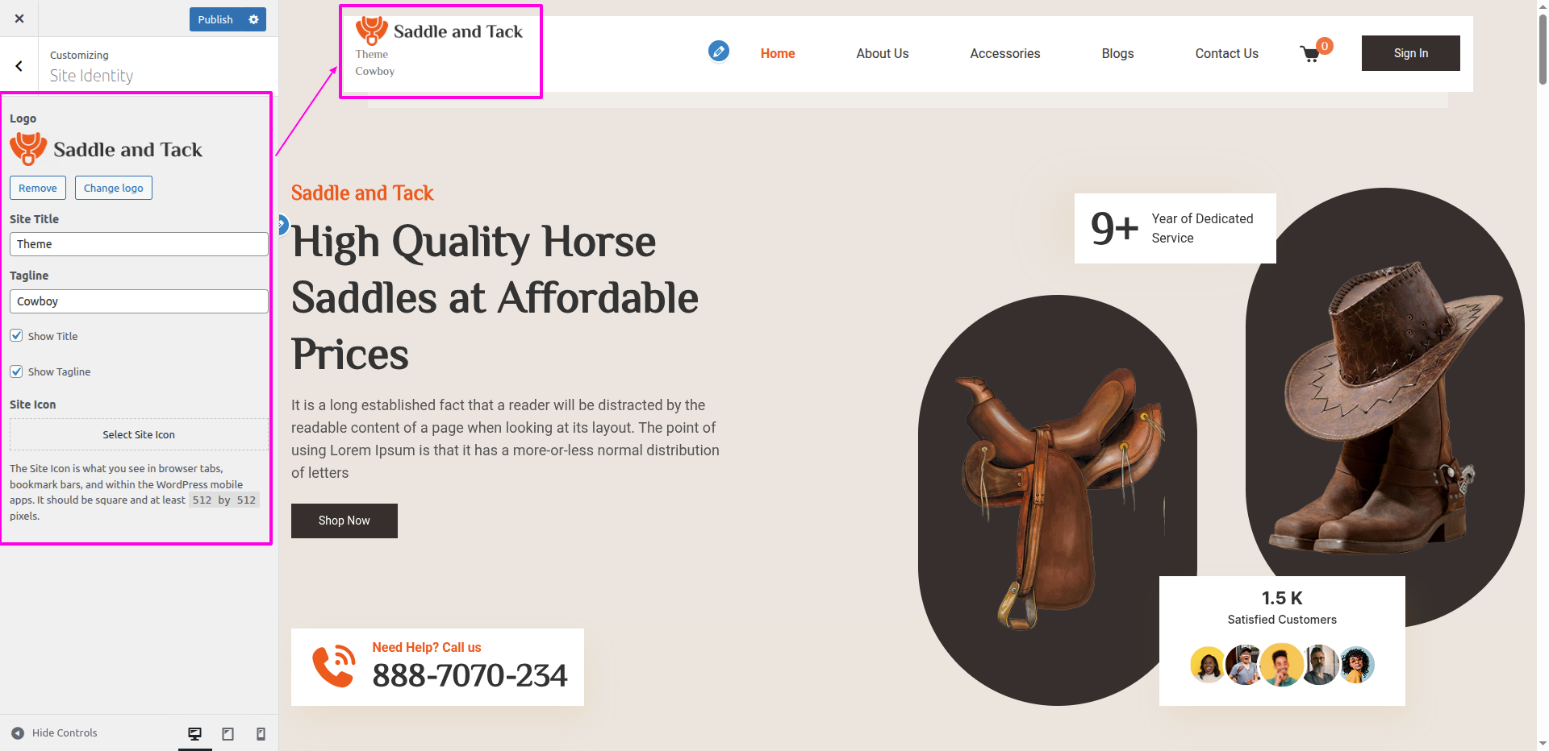This screenshot has height=751, width=1549.
Task: Click the orange phone call icon
Action: [334, 666]
